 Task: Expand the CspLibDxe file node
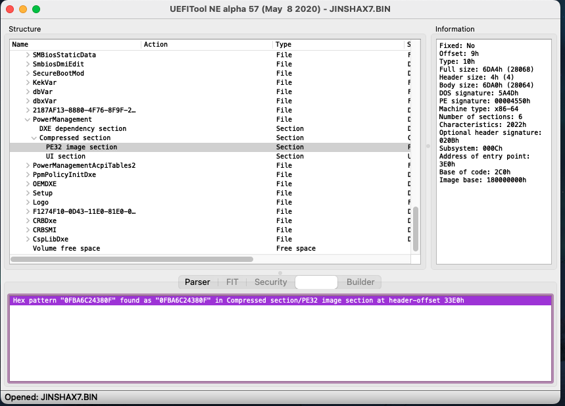[x=28, y=239]
